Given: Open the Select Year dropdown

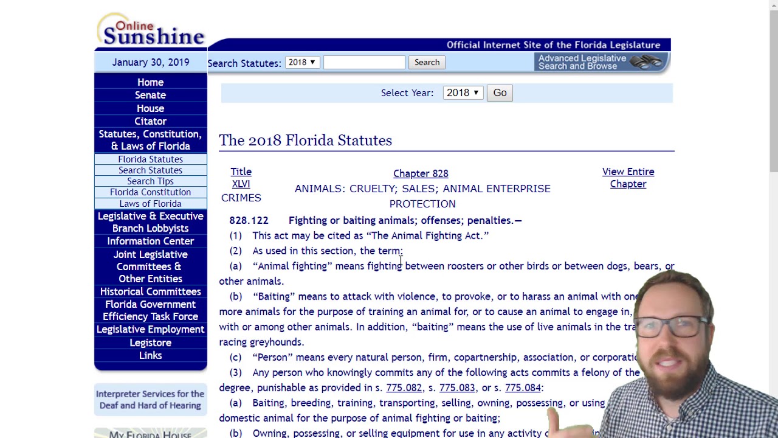Looking at the screenshot, I should (x=463, y=92).
